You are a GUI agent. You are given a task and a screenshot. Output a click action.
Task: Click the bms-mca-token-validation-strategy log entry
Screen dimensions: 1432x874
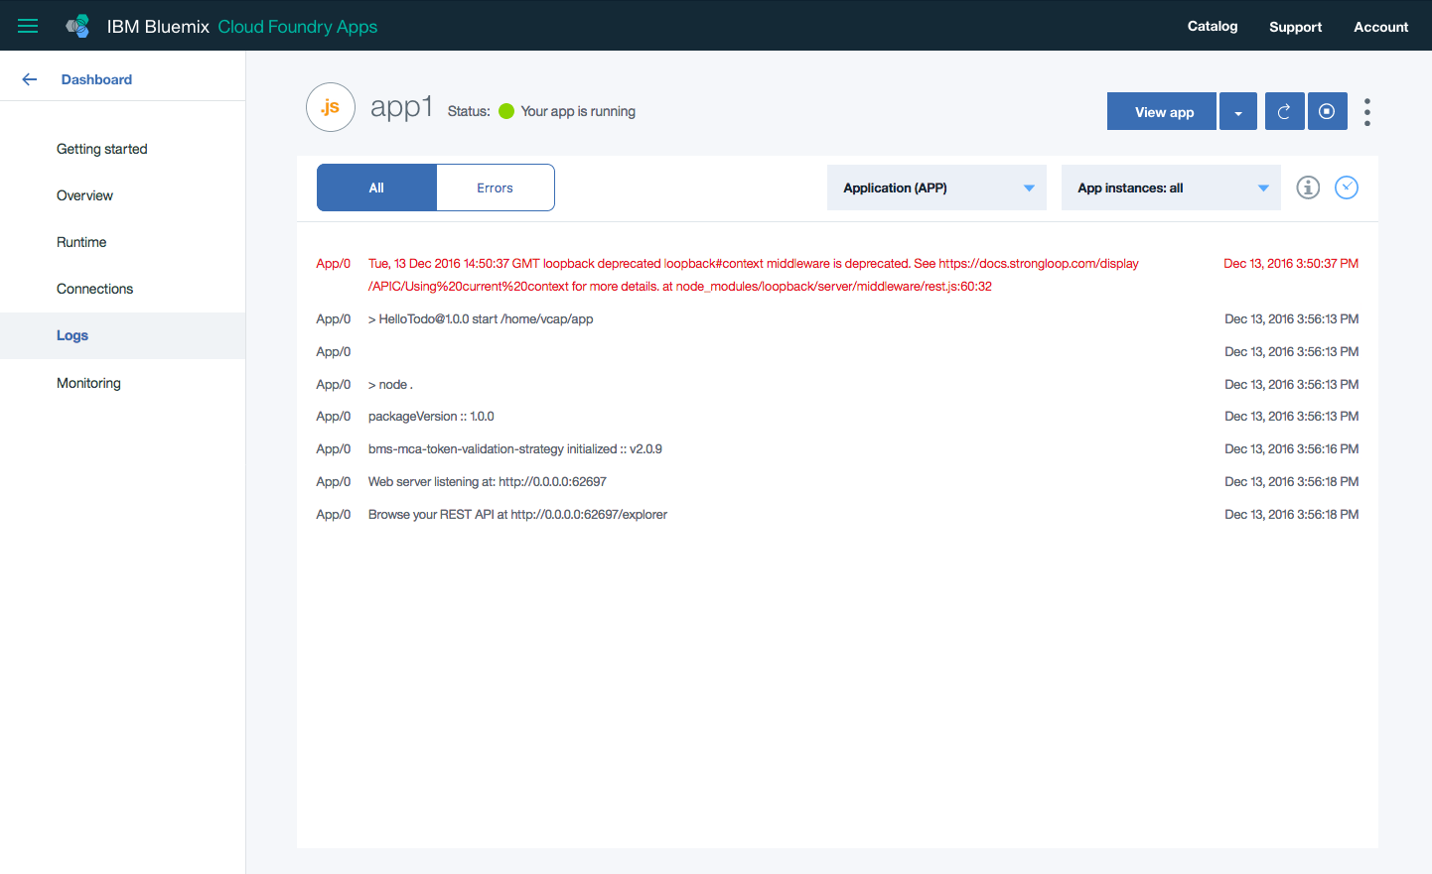[x=514, y=448]
